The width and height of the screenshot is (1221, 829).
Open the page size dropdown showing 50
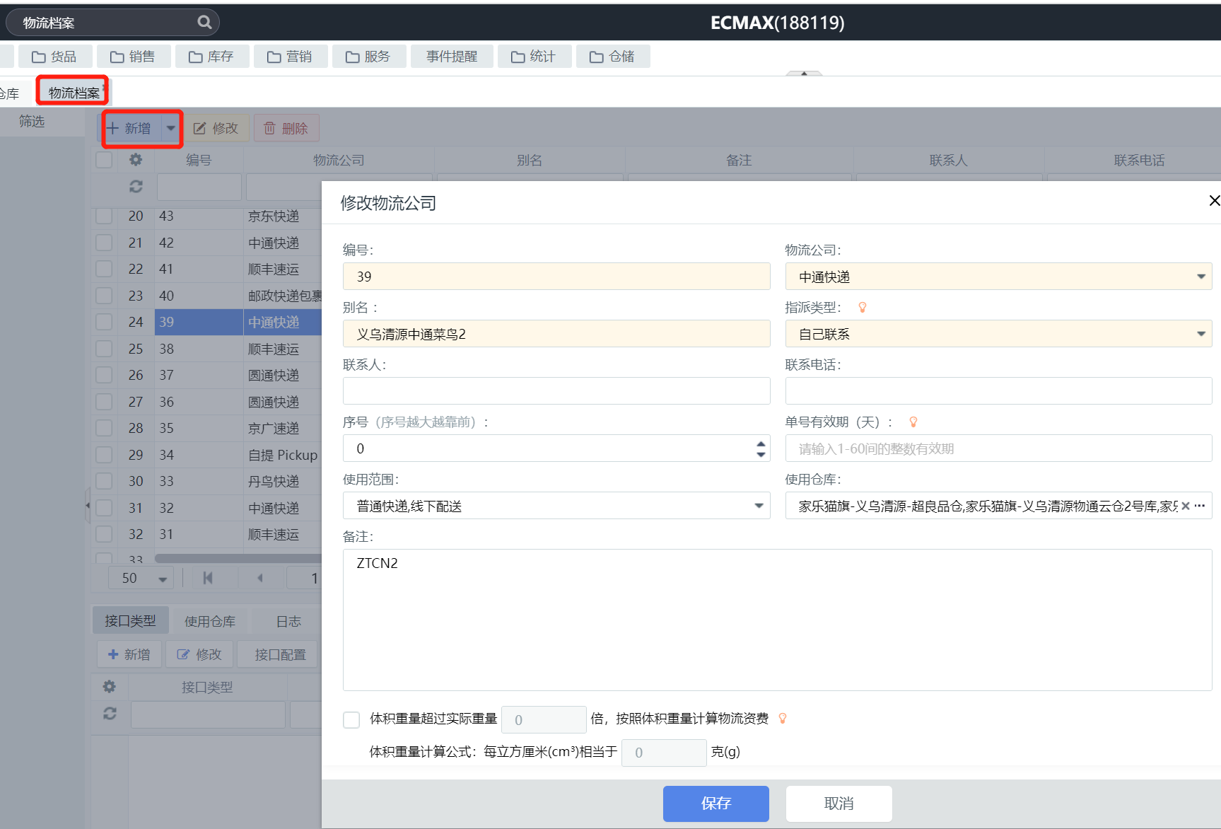point(141,578)
